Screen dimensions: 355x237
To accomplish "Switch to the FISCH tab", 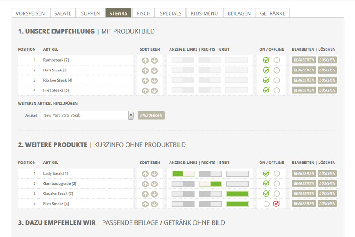I will click(x=143, y=13).
